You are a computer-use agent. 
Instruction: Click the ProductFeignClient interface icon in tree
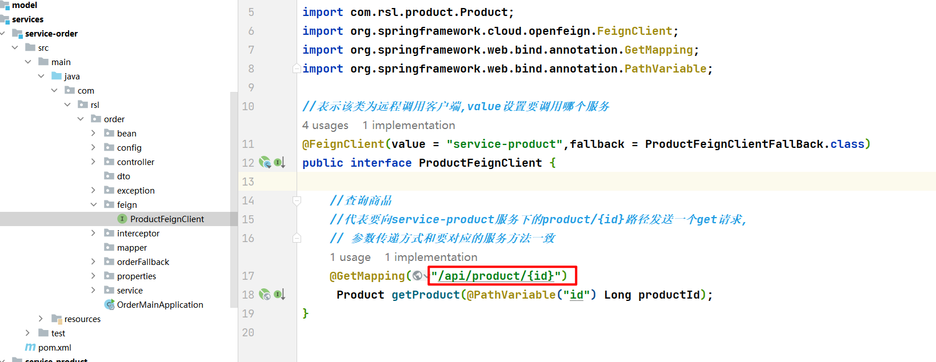coord(122,219)
